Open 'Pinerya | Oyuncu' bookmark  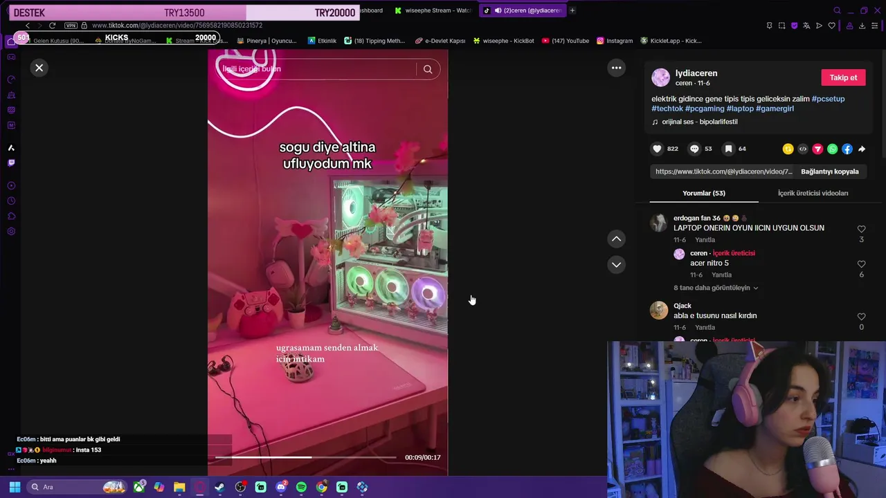266,41
